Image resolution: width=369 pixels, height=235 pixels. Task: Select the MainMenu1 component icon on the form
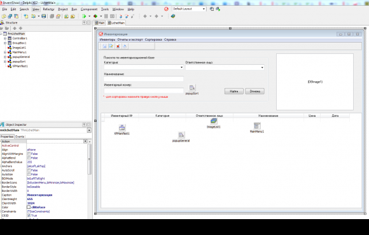[257, 126]
